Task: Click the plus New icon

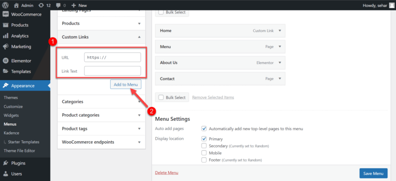Action: point(73,5)
